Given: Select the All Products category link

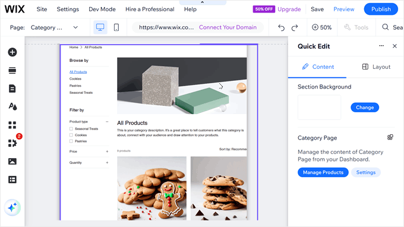Looking at the screenshot, I should click(x=78, y=72).
